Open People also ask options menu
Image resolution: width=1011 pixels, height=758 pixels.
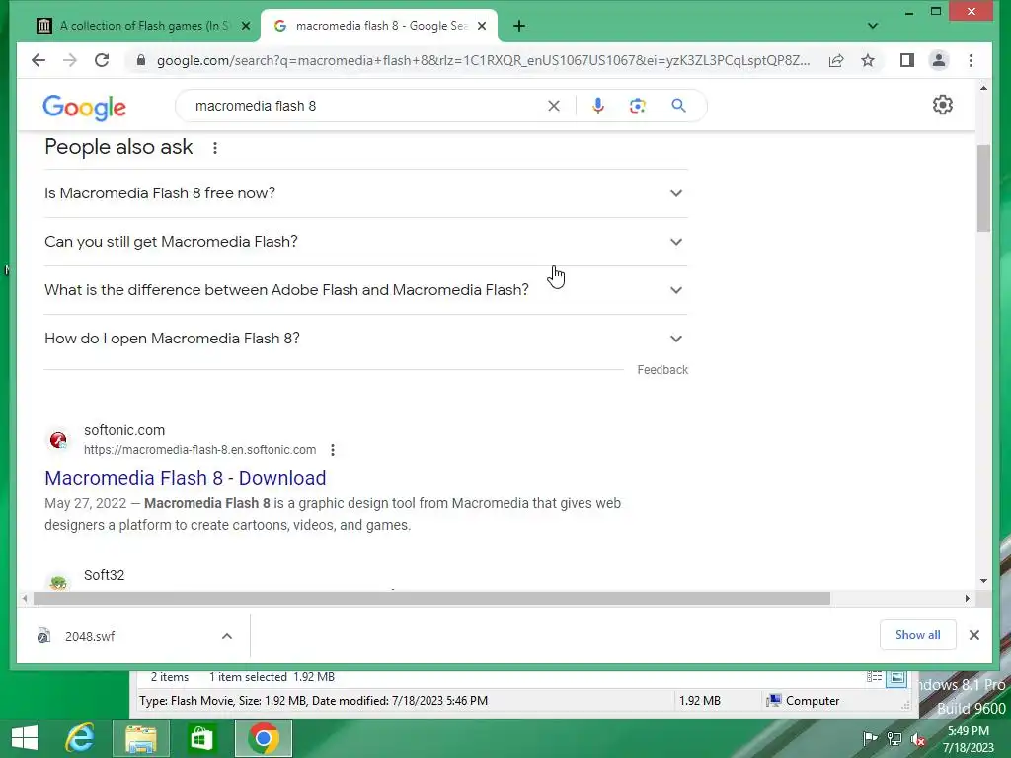coord(214,148)
